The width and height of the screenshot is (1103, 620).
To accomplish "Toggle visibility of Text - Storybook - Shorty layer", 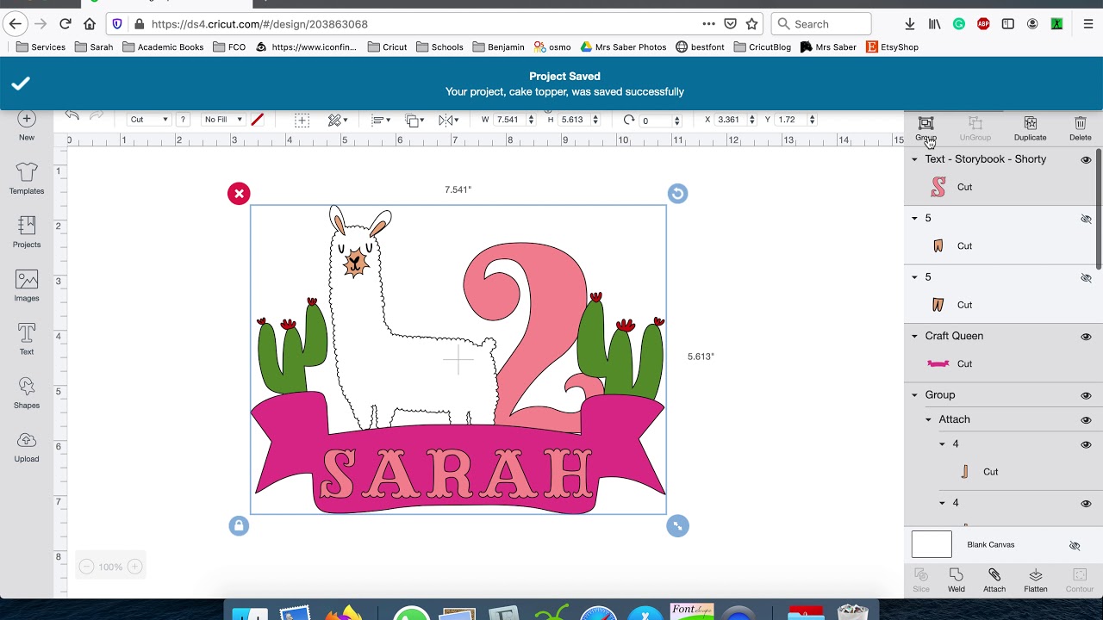I will point(1086,159).
